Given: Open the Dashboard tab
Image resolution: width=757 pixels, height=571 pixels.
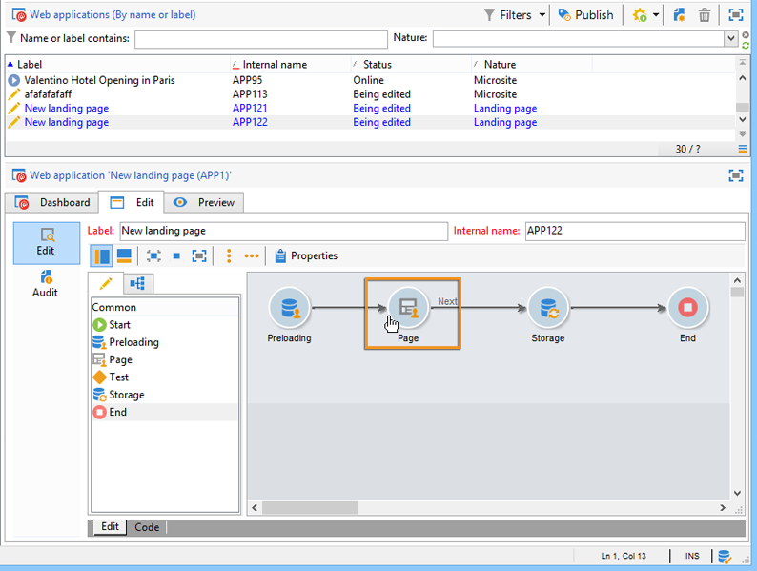Looking at the screenshot, I should [53, 202].
